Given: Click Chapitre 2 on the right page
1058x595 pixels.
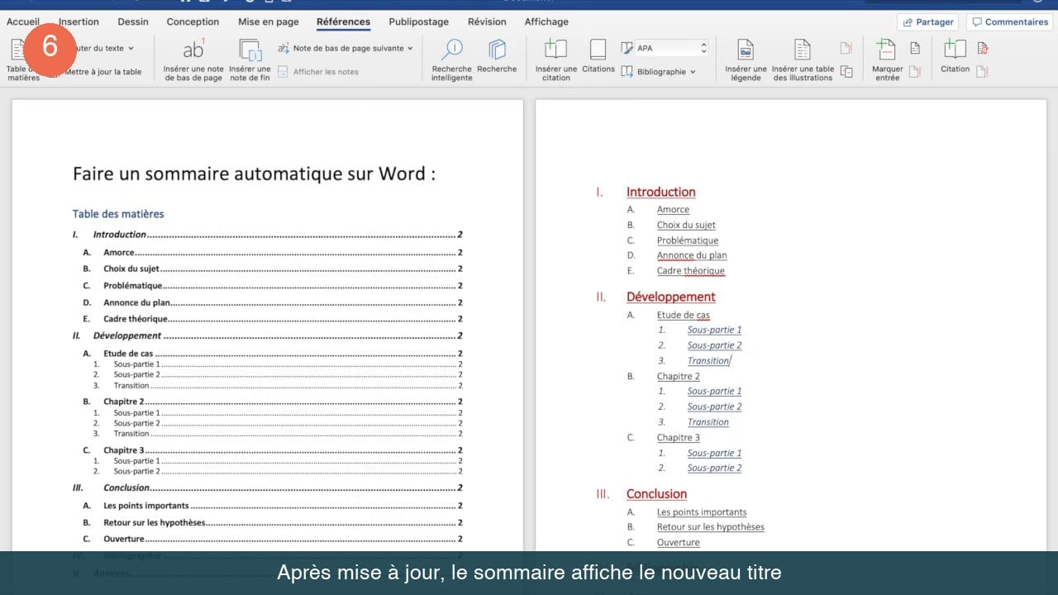Looking at the screenshot, I should pos(678,376).
